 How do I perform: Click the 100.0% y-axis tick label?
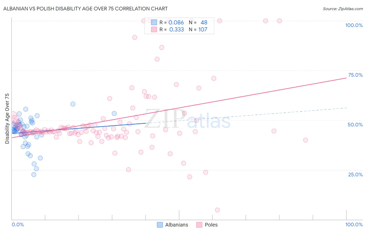354,25
